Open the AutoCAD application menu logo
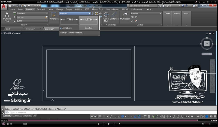 tap(4, 7)
